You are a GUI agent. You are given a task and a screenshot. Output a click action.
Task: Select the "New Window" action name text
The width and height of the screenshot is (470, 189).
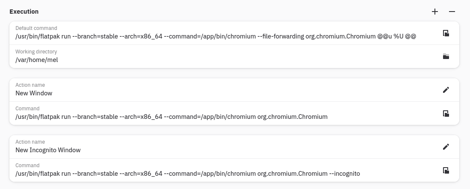tap(34, 93)
